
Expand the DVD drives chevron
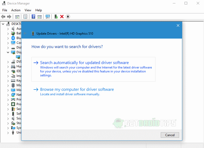[x=8, y=62]
